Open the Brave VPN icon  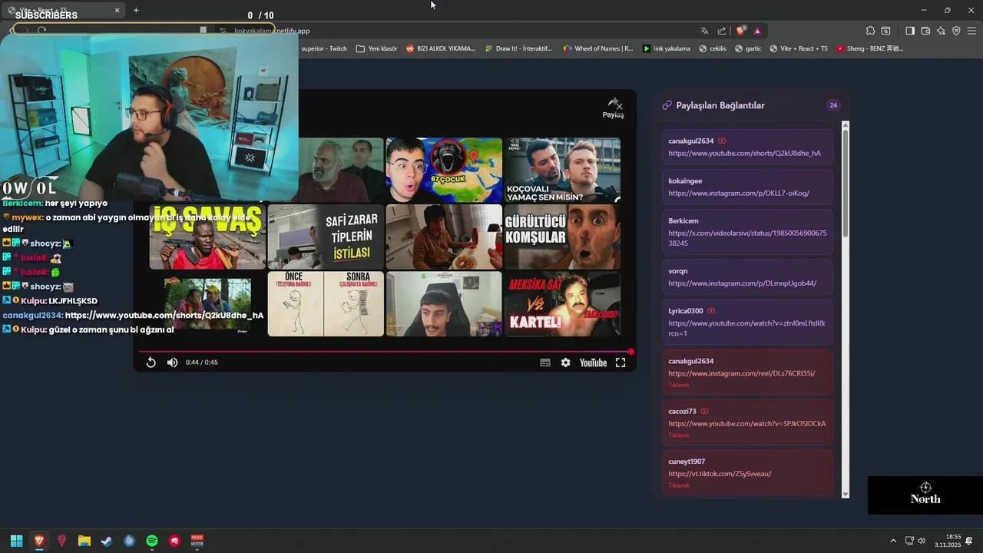[x=956, y=31]
